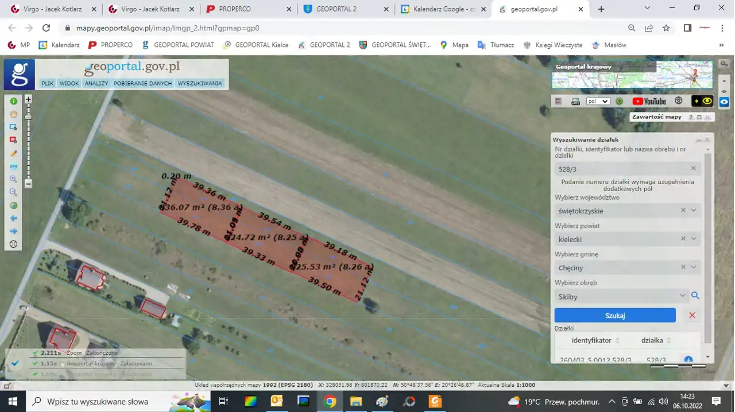735x412 pixels.
Task: Click the map zoom slider handle
Action: 28,117
